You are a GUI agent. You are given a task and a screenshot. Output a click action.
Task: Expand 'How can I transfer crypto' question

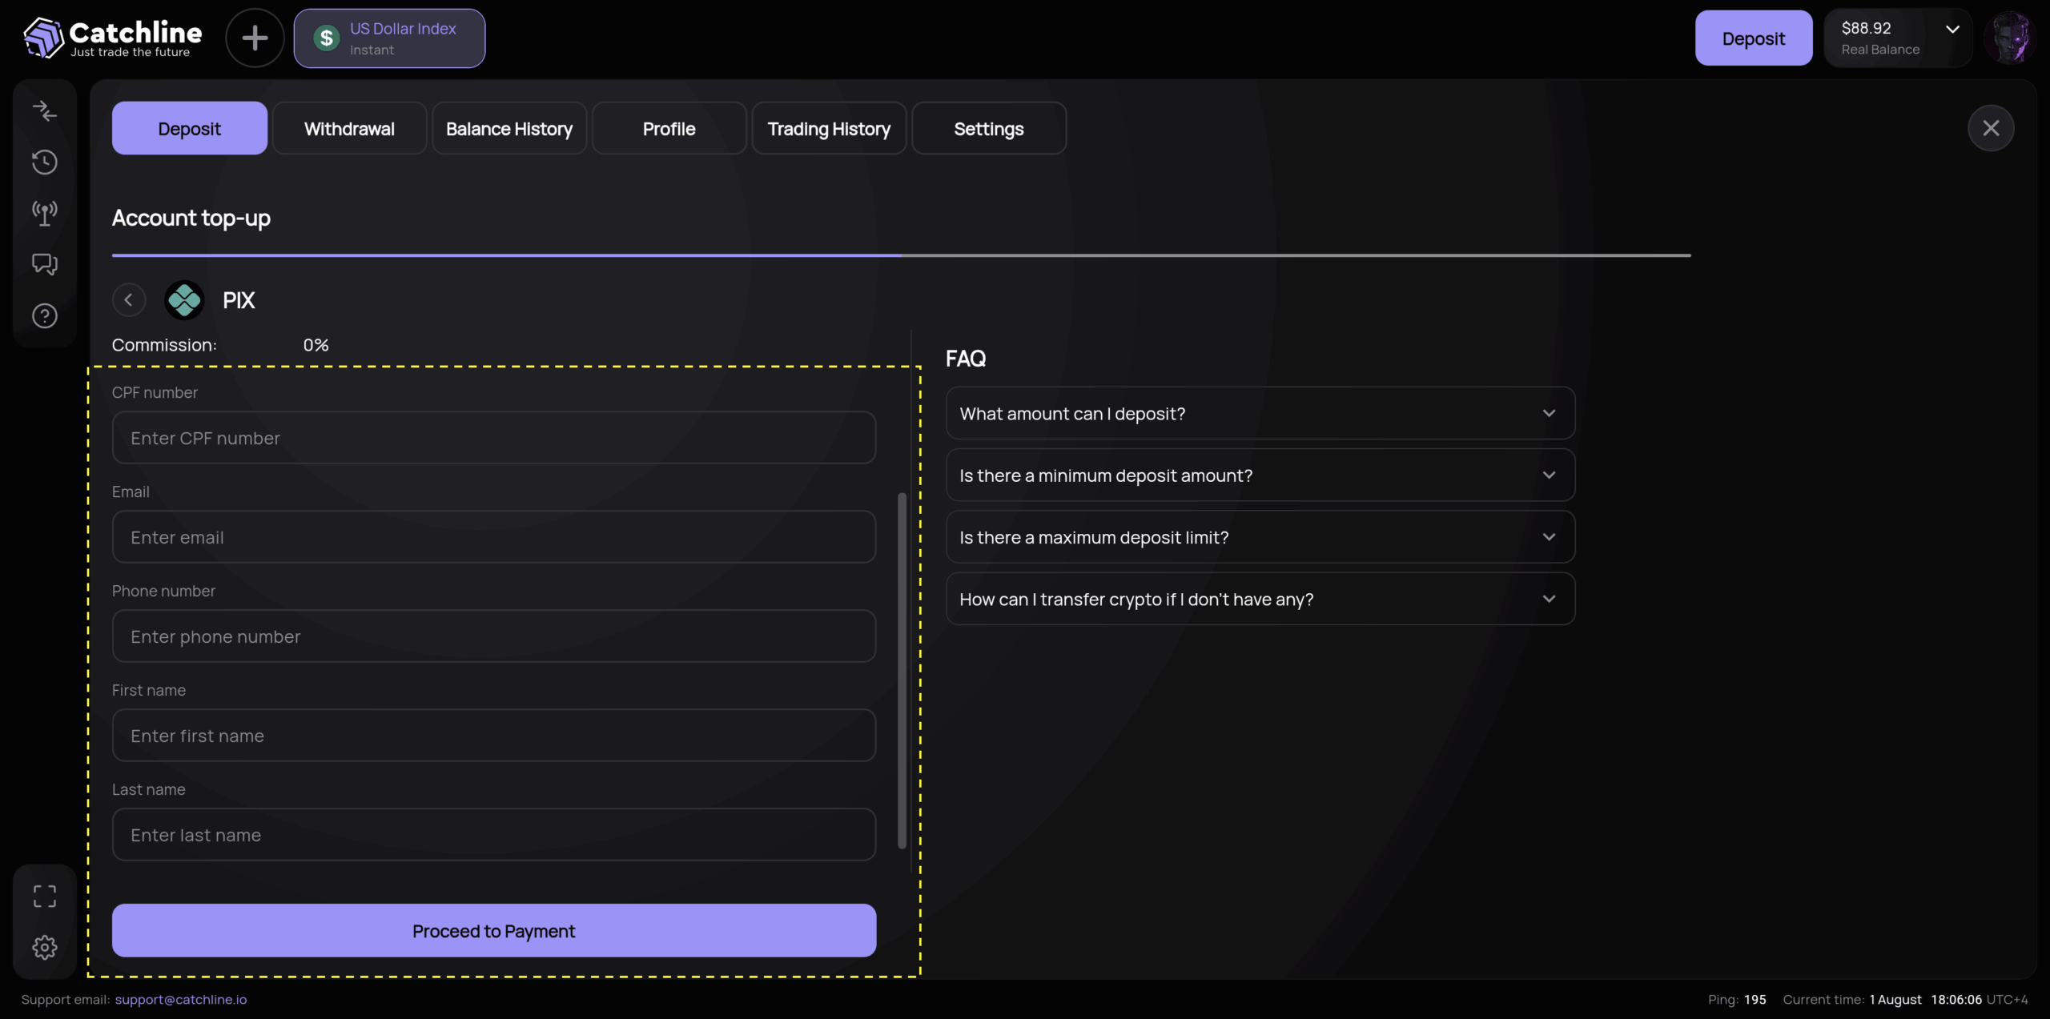coord(1260,599)
